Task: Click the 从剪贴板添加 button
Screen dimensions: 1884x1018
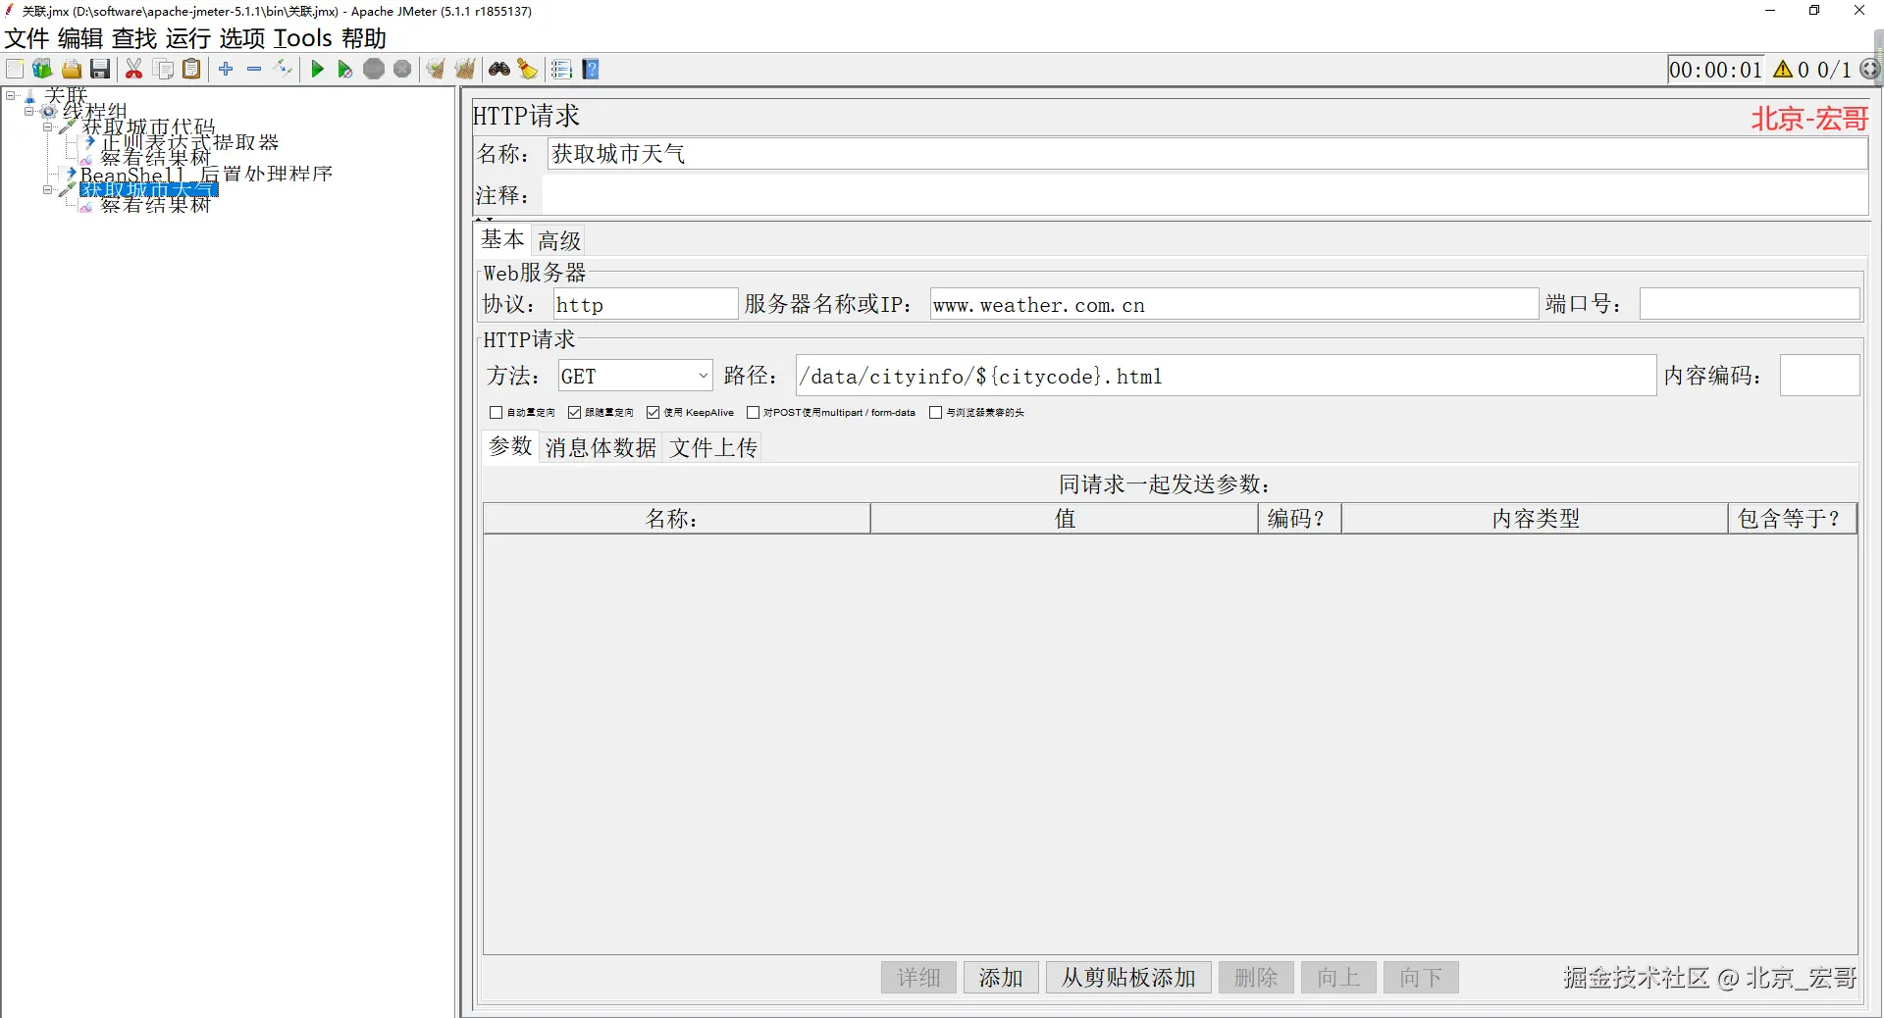Action: click(x=1128, y=978)
